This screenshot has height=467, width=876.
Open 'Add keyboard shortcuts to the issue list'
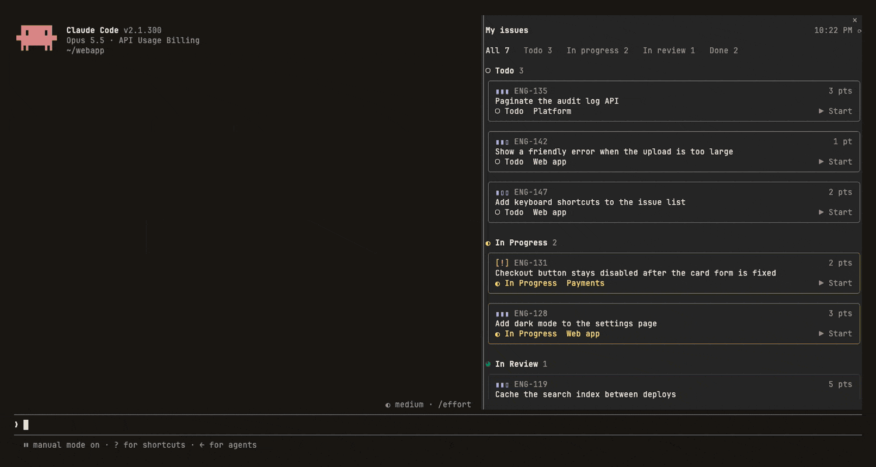[x=674, y=203]
